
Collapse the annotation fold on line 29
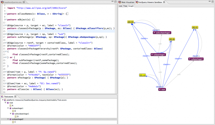coord(6,72)
